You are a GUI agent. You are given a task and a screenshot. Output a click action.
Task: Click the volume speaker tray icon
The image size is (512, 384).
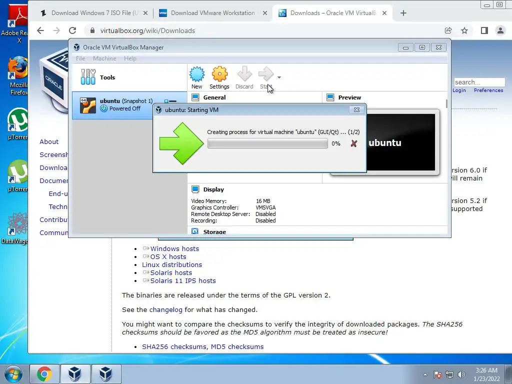point(461,374)
